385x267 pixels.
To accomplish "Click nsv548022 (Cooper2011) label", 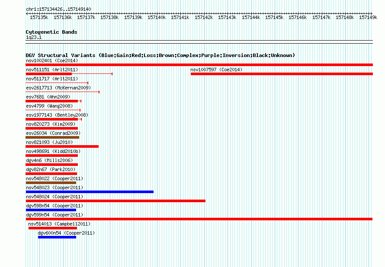I will (55, 178).
